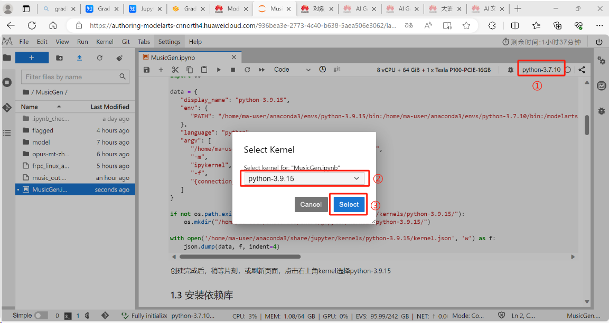Copy selected cells icon

[x=190, y=70]
